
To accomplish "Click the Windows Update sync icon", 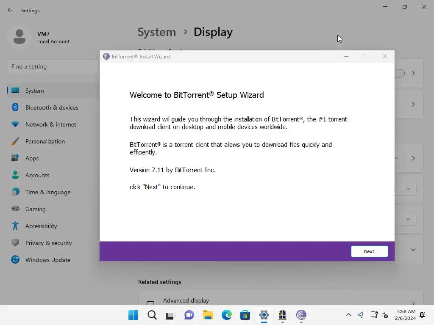I will click(15, 259).
